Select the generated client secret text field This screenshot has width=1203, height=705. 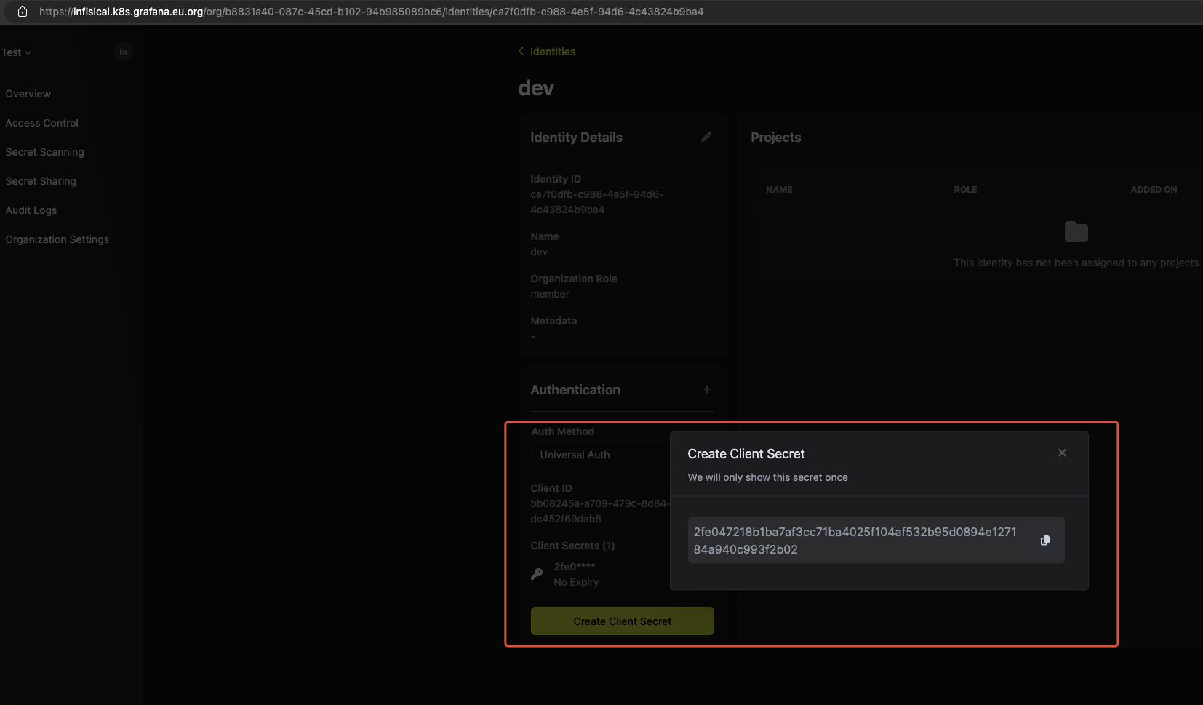coord(855,541)
